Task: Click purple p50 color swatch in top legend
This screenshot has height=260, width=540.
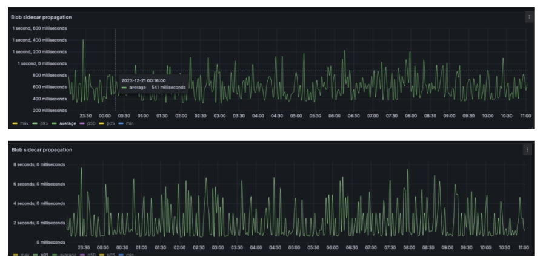Action: tap(83, 123)
